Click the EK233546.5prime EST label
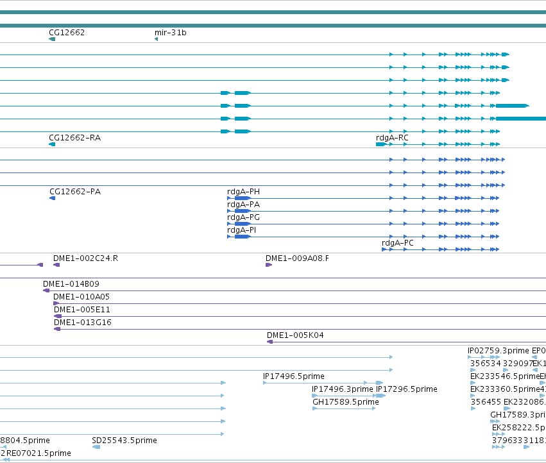This screenshot has width=546, height=463. (x=504, y=376)
